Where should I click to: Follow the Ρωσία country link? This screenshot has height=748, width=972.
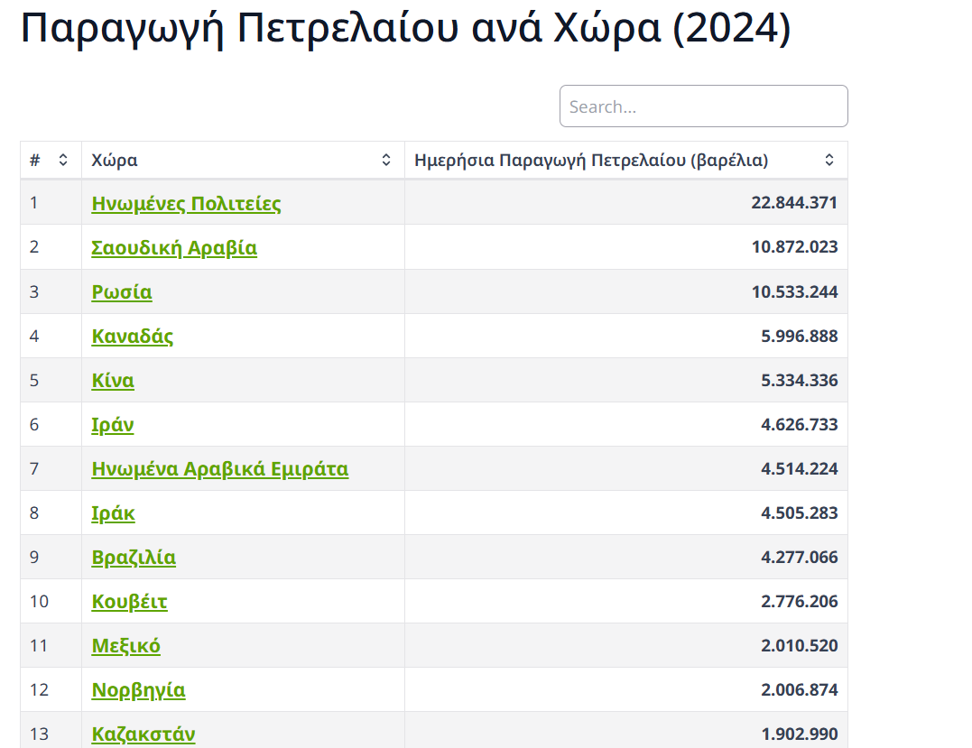tap(122, 292)
